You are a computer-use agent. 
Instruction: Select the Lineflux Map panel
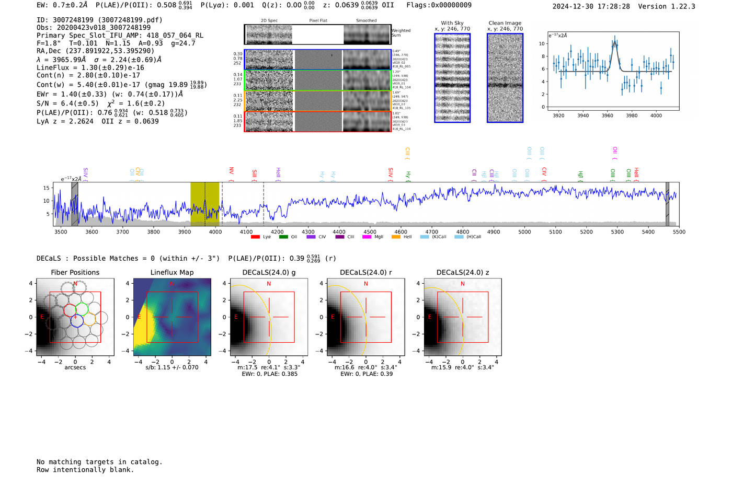(172, 317)
